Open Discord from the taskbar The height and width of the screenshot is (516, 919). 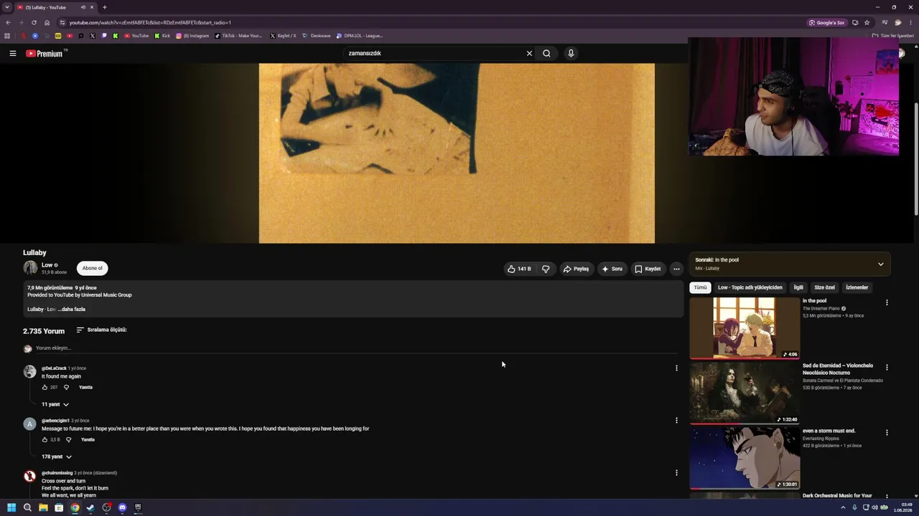(122, 507)
